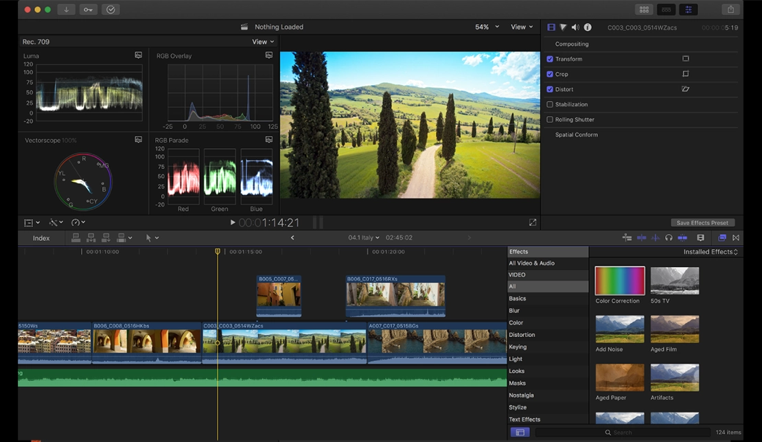Click the Color inspector prism icon
The height and width of the screenshot is (442, 762).
coord(563,27)
